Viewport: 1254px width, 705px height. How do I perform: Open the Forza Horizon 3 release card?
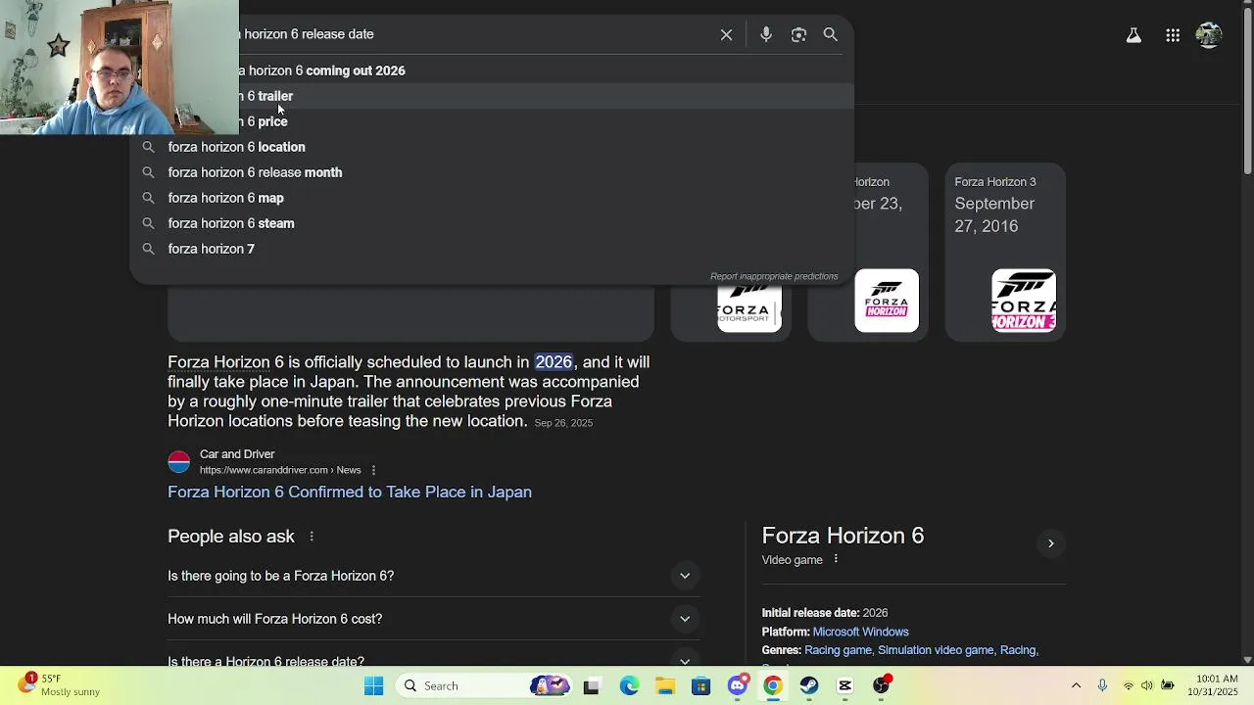point(1005,252)
